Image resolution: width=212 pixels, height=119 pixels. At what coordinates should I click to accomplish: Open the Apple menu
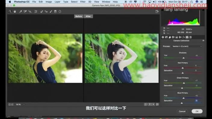click(10, 2)
